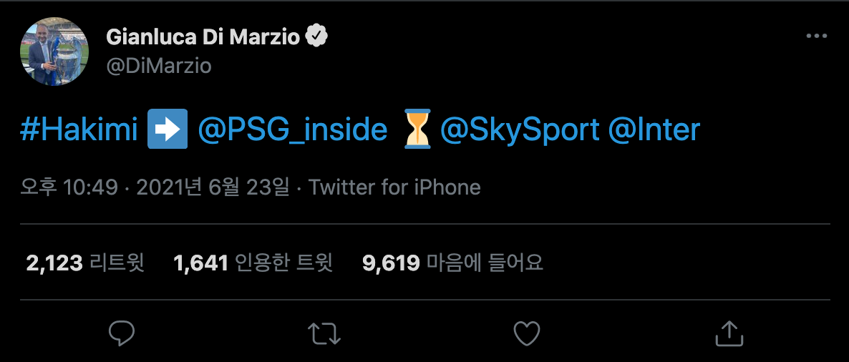The height and width of the screenshot is (362, 849).
Task: Click the reply speech bubble icon
Action: (122, 333)
